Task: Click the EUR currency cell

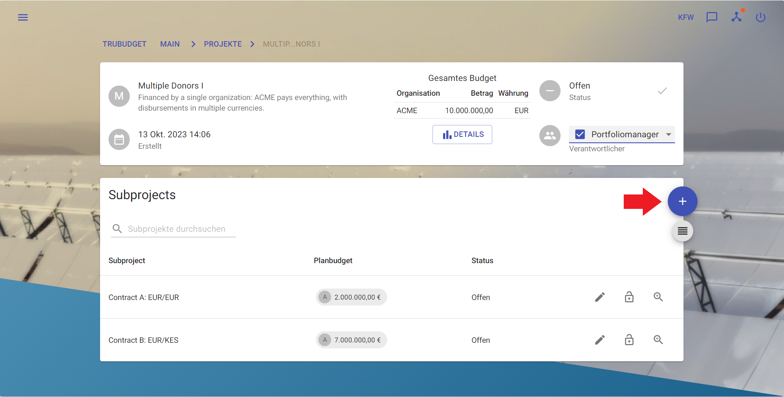Action: point(522,111)
